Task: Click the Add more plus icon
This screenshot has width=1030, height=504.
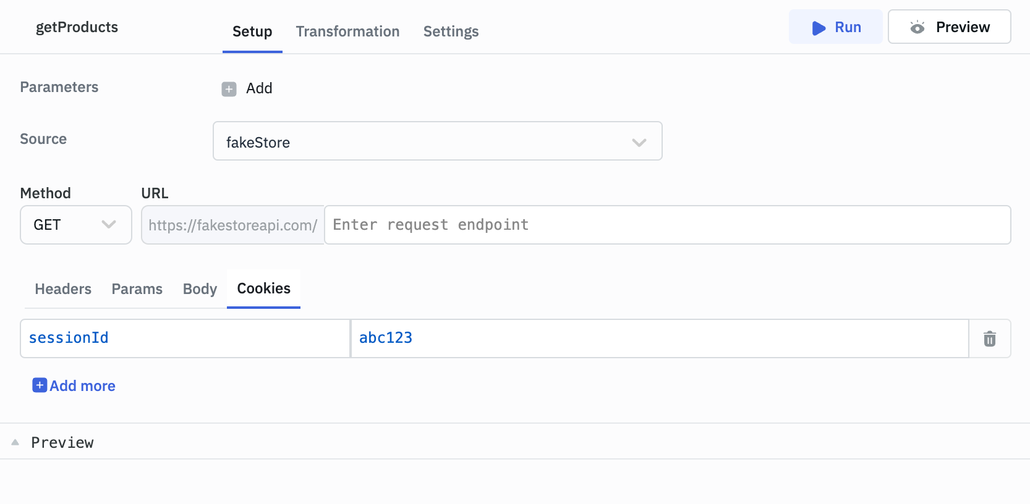Action: (x=40, y=385)
